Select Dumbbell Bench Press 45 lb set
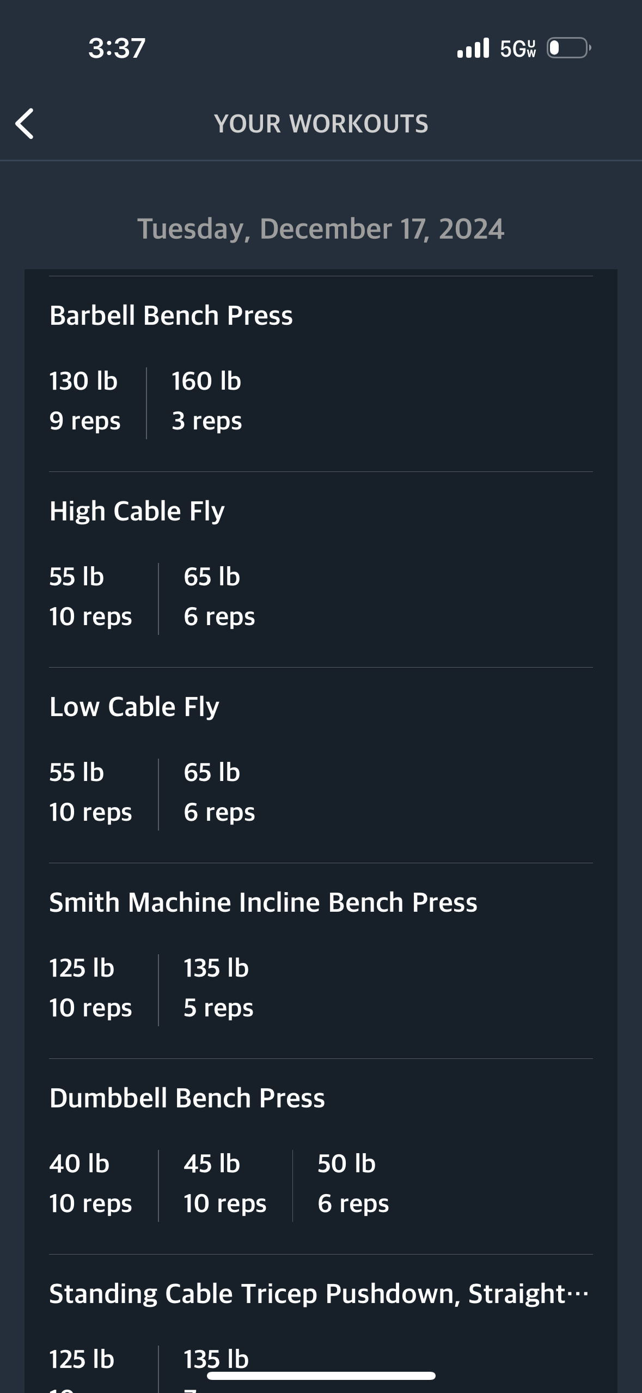The image size is (642, 1393). (x=225, y=1183)
